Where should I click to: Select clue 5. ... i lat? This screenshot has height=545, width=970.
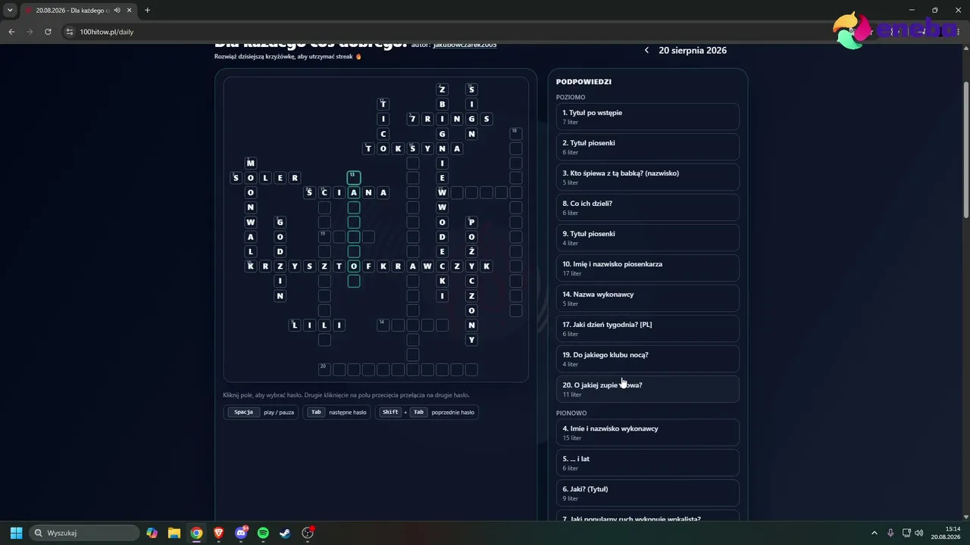pos(647,462)
